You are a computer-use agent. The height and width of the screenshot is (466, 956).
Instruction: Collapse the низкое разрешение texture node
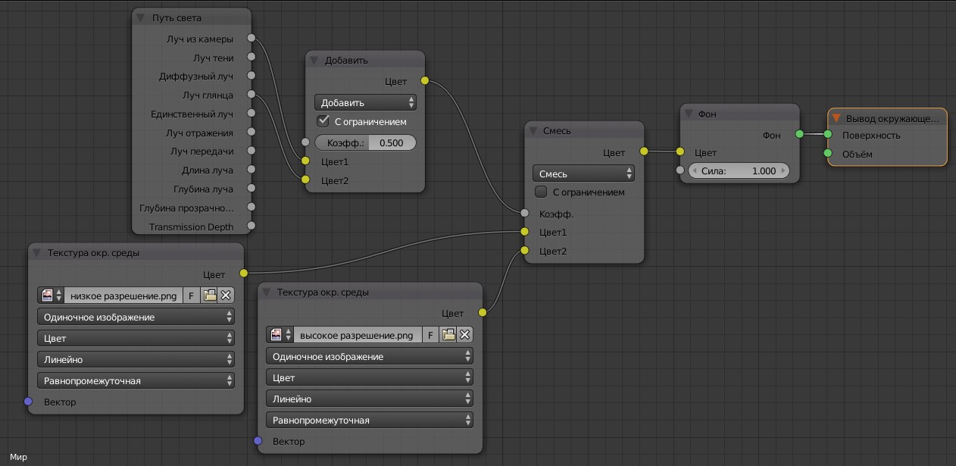37,253
